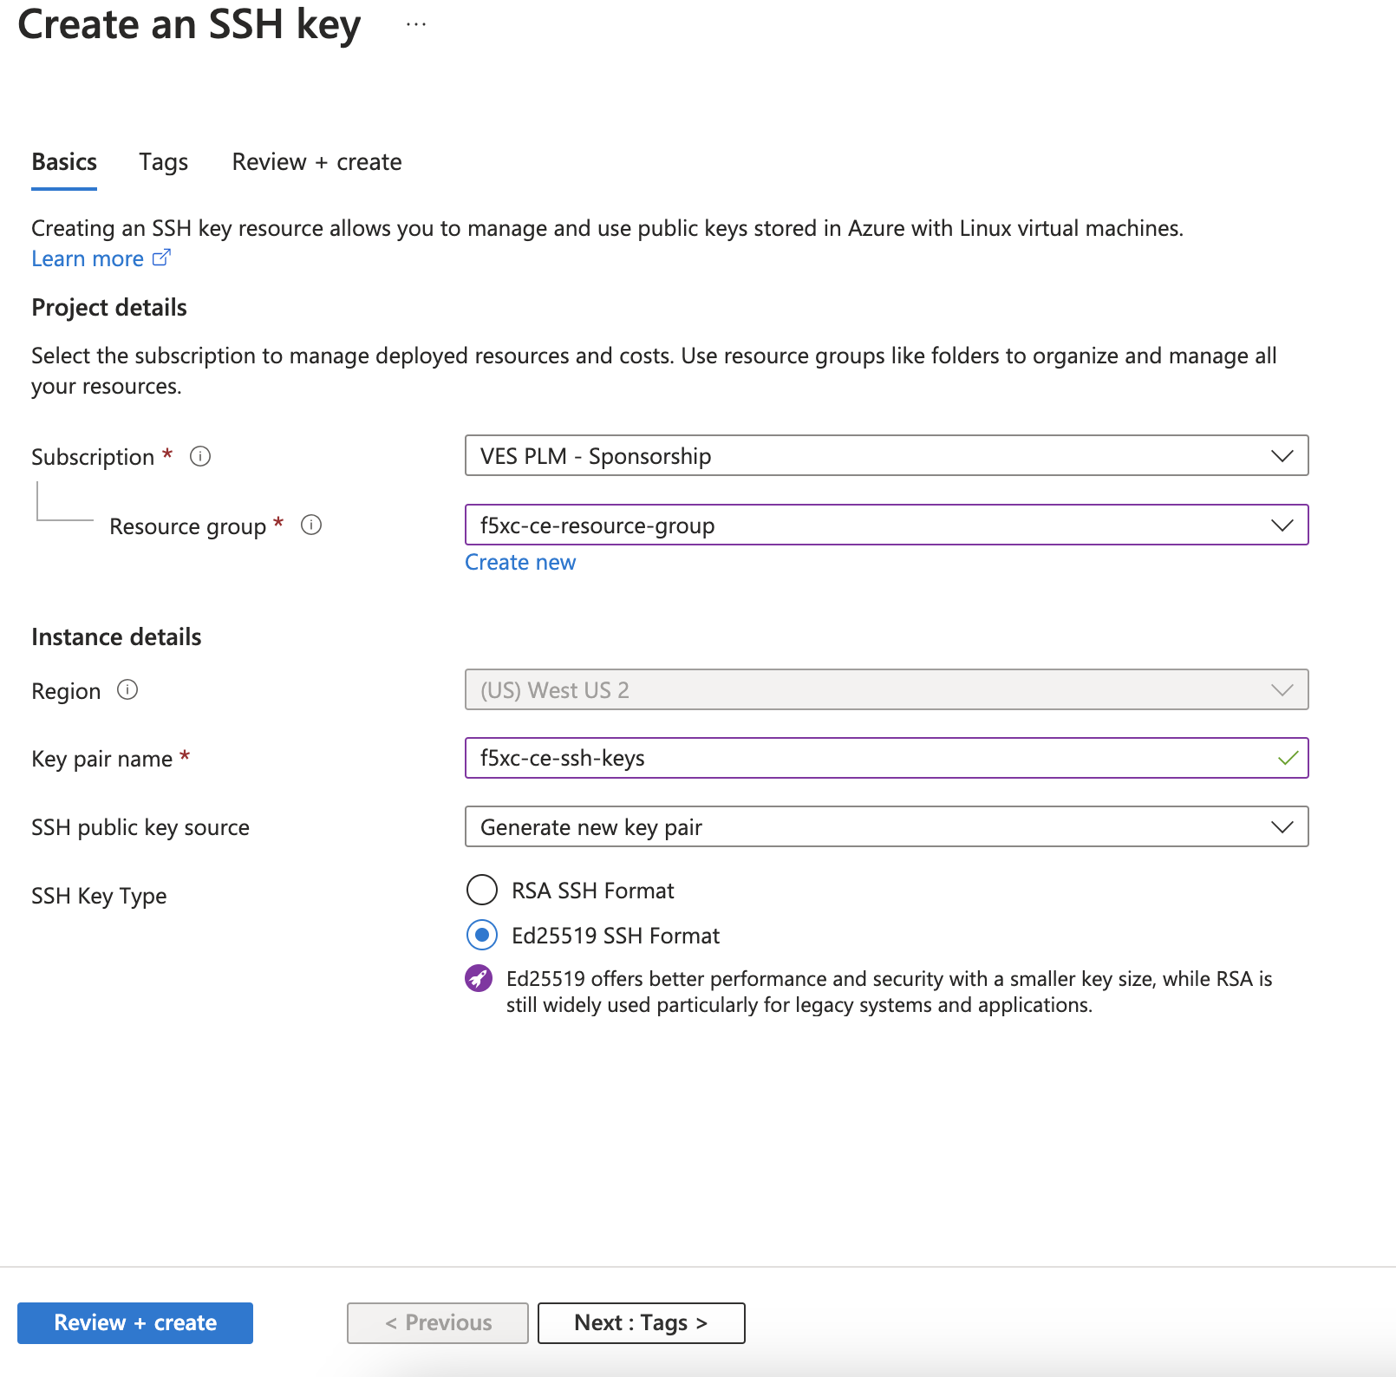Switch to the Review + create tab
Screen dimensions: 1396x1377
tap(316, 161)
